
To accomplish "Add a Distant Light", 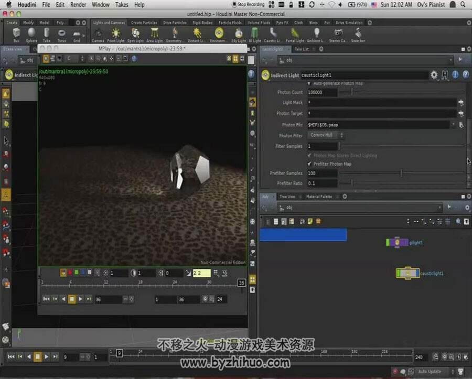I will pyautogui.click(x=197, y=35).
